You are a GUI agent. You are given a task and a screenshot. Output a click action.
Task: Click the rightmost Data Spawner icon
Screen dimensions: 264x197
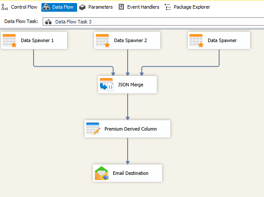pos(196,41)
